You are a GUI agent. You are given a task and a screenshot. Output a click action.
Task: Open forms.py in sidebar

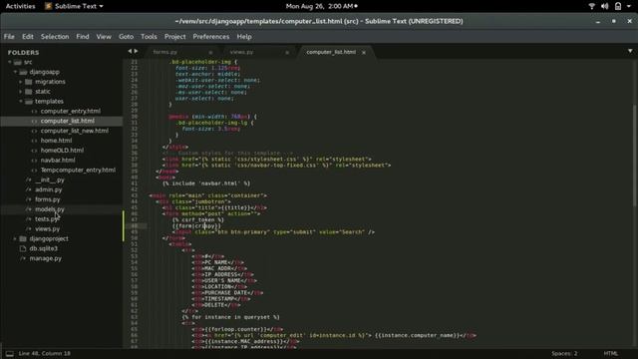[47, 199]
